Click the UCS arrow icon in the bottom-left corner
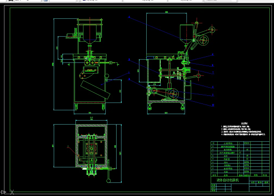The image size is (274, 196). pos(4,192)
